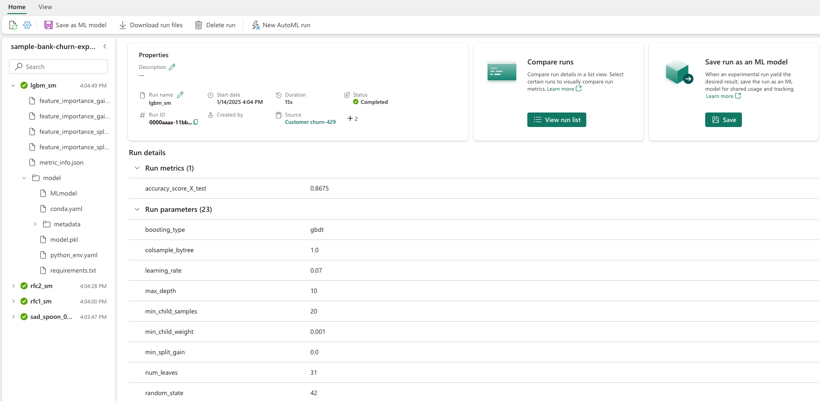The height and width of the screenshot is (401, 820).
Task: Download run files from toolbar
Action: tap(151, 25)
